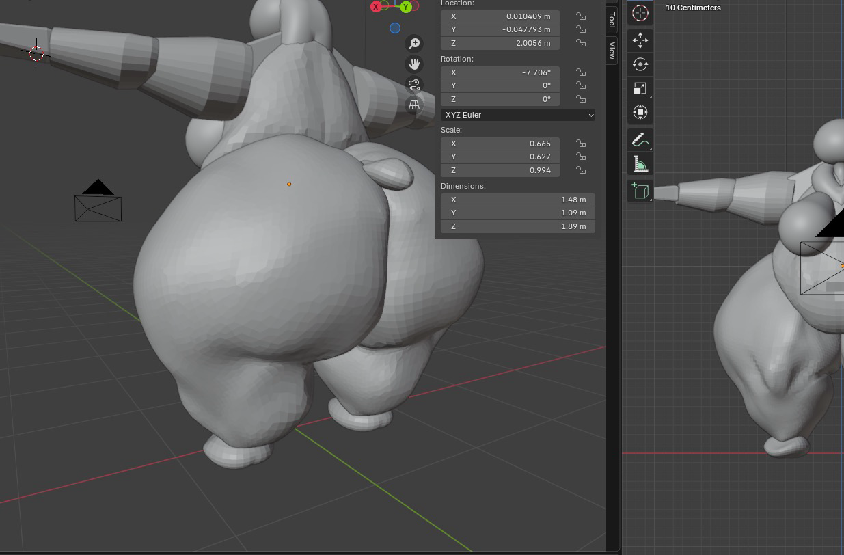Lock the Scale Z value

[x=580, y=170]
